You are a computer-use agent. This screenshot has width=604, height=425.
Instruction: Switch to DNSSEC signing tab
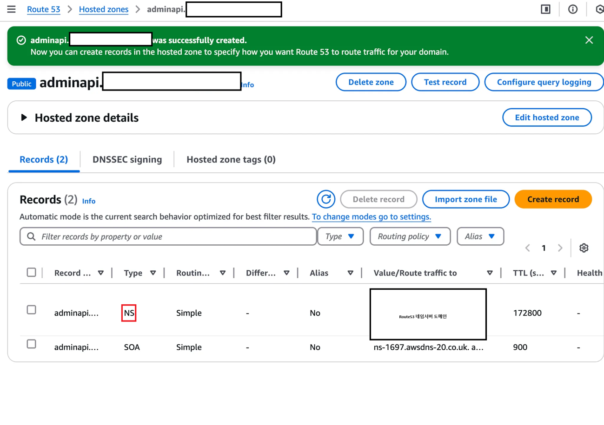(x=127, y=159)
